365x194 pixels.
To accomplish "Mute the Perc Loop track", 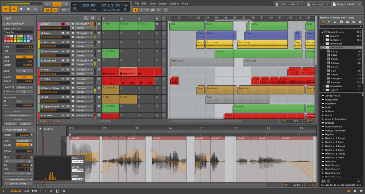I will tap(72, 42).
